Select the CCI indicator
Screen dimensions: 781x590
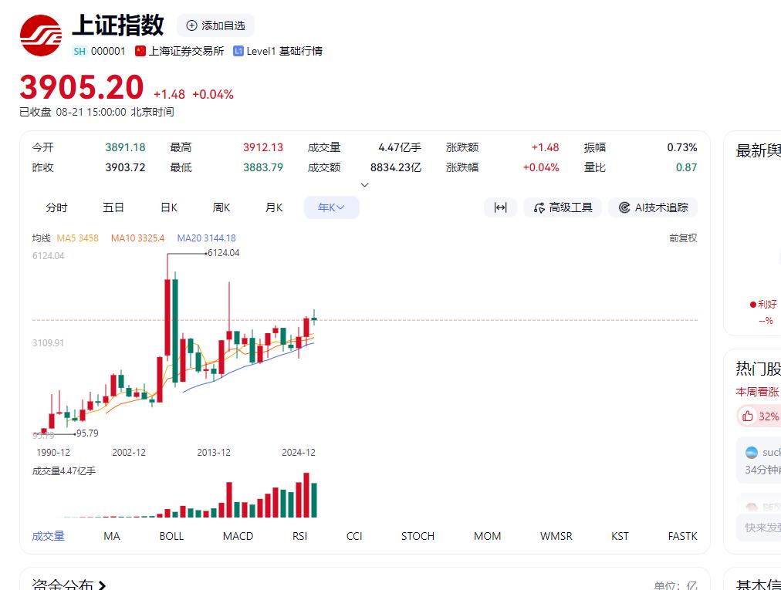pos(354,536)
